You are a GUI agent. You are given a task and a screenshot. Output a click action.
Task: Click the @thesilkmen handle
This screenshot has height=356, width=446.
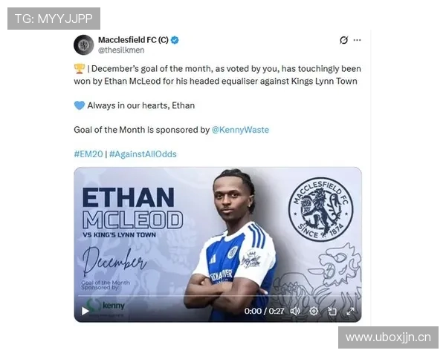(x=121, y=50)
